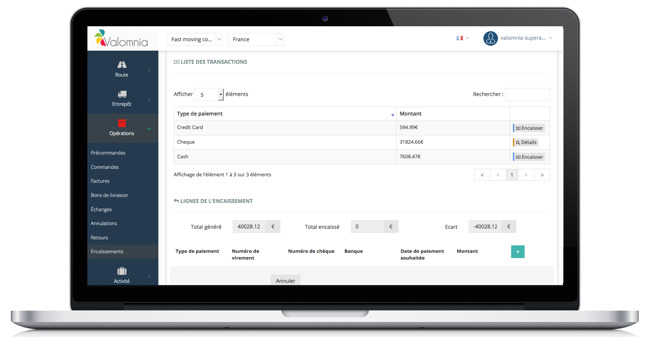Open the France country dropdown
The height and width of the screenshot is (350, 659).
pyautogui.click(x=256, y=39)
